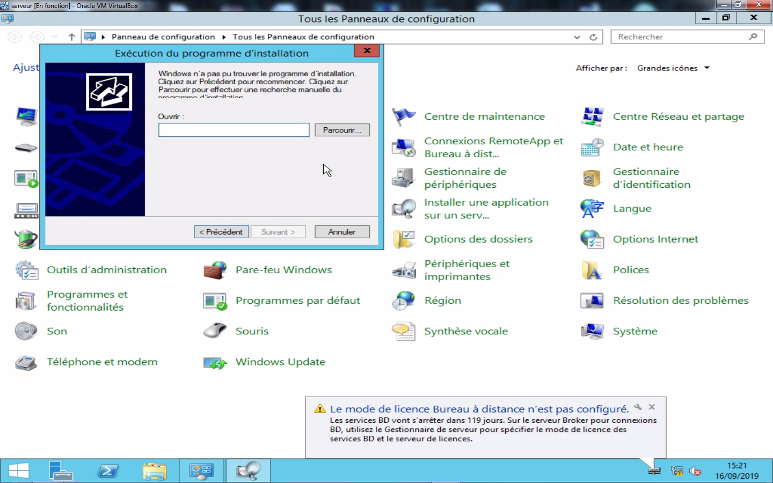Open the Panneau de configuration breadcrumb dropdown
Image resolution: width=773 pixels, height=483 pixels.
[x=224, y=36]
